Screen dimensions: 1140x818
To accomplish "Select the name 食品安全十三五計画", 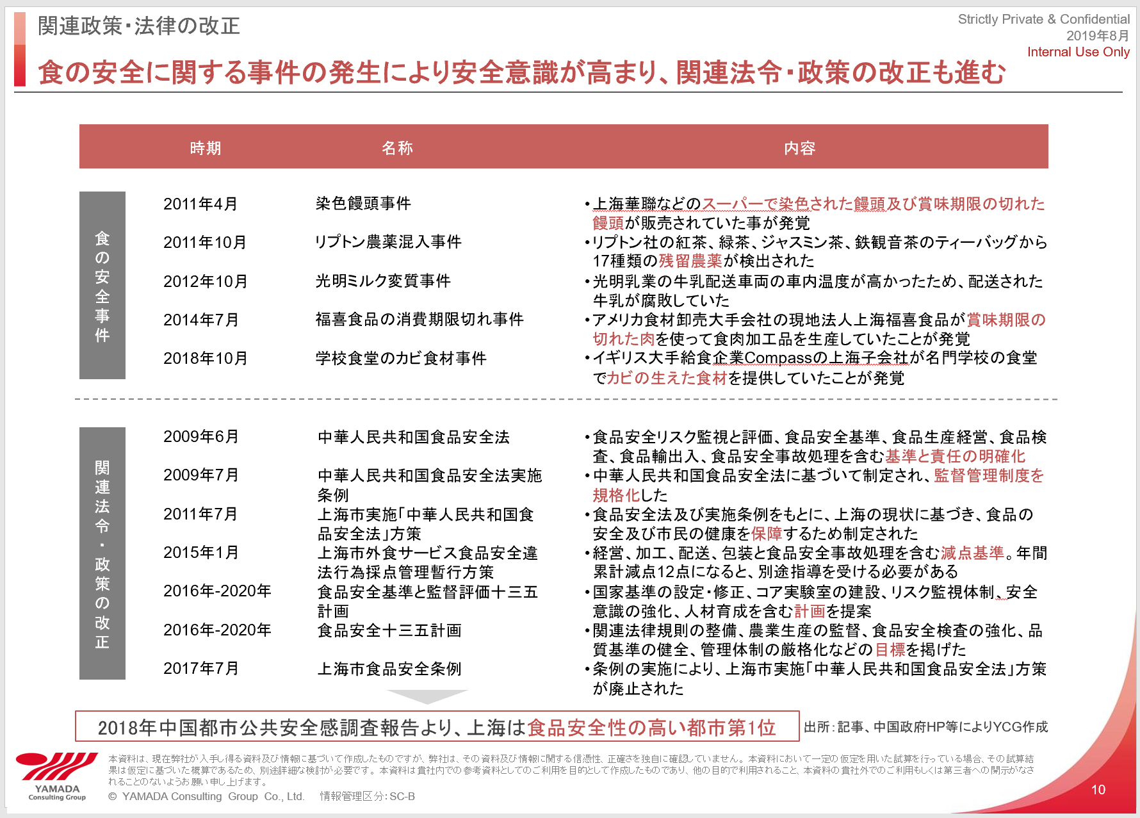I will tap(389, 630).
